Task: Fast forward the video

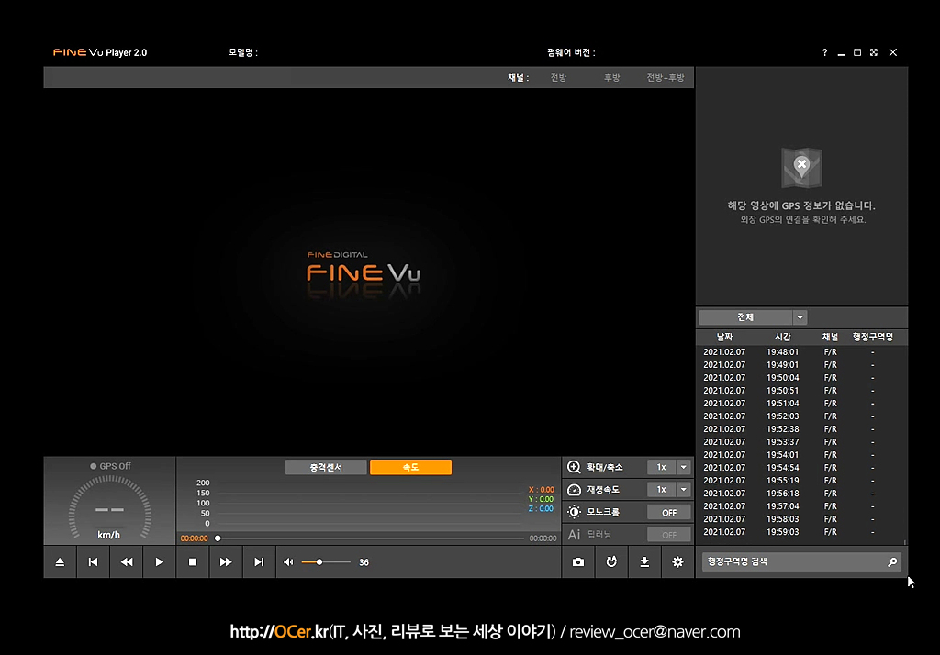Action: pyautogui.click(x=226, y=562)
